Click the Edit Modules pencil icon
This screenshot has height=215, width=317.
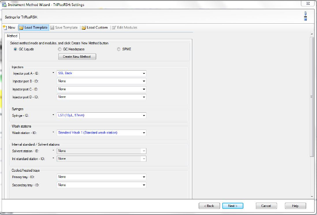[x=114, y=28]
